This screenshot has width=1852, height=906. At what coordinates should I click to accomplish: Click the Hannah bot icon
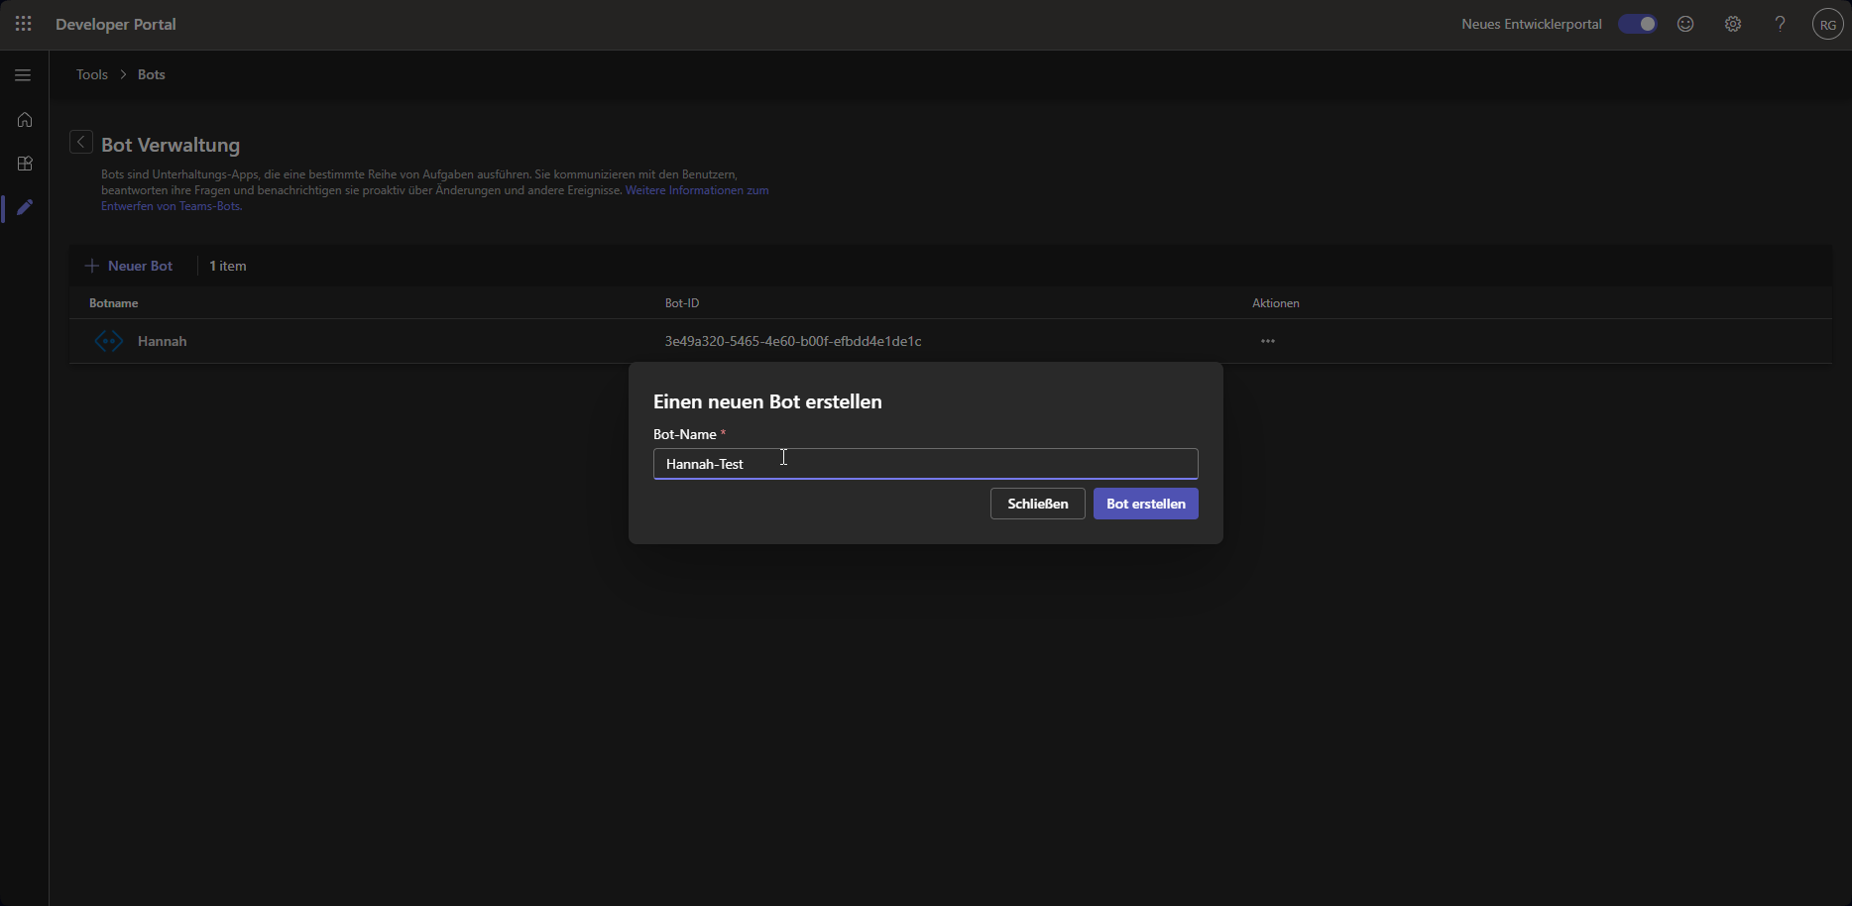[109, 341]
